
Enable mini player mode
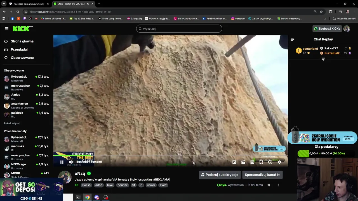pos(234,162)
